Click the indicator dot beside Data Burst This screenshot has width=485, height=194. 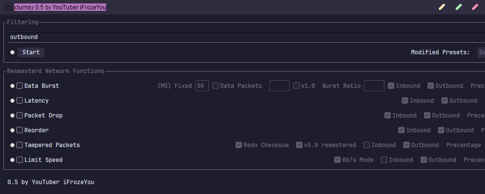tap(12, 86)
